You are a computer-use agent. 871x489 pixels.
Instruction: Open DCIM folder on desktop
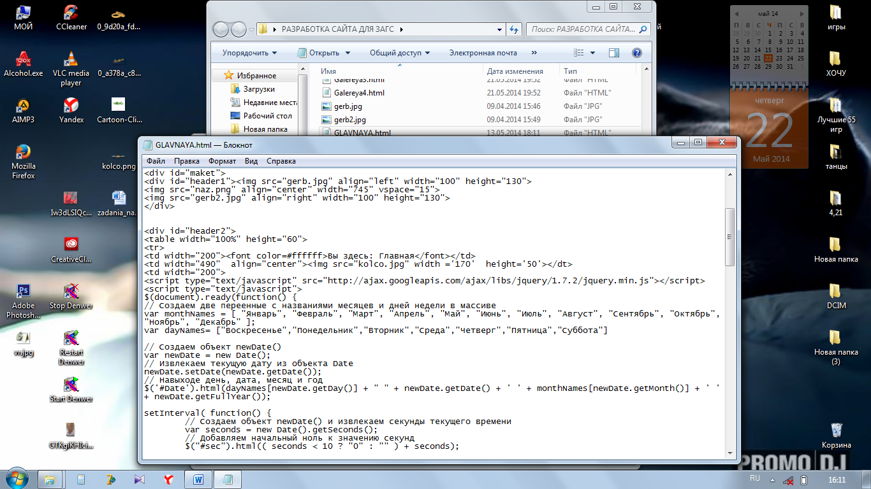click(x=836, y=297)
